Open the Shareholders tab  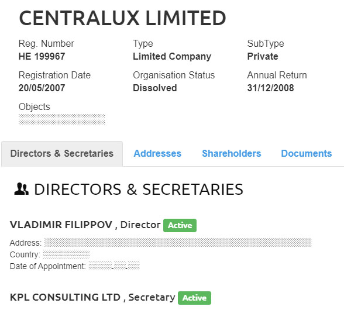[x=232, y=153]
